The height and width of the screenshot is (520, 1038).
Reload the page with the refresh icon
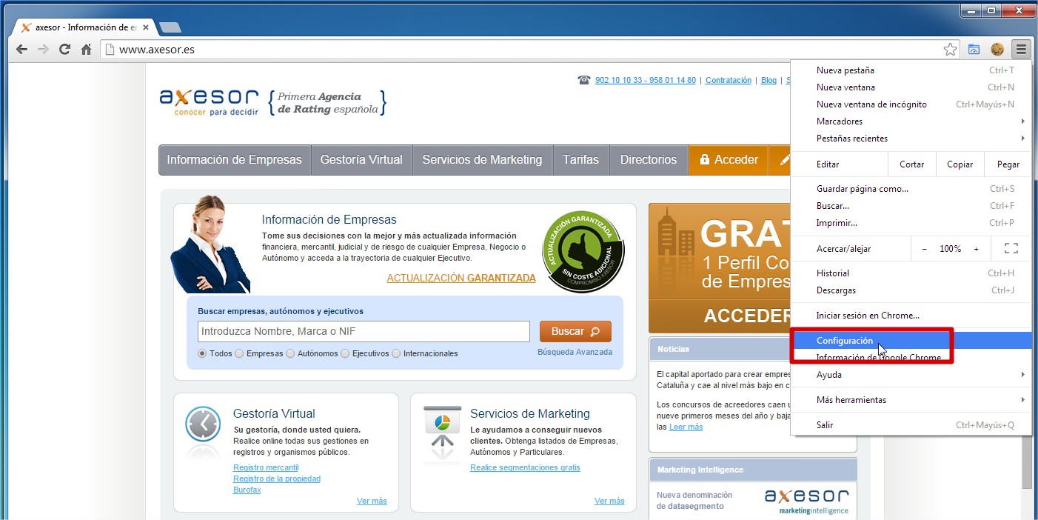pos(64,50)
